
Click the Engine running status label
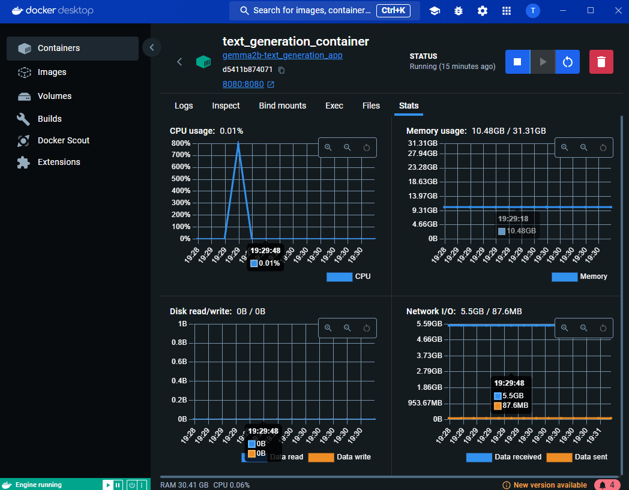[x=38, y=485]
